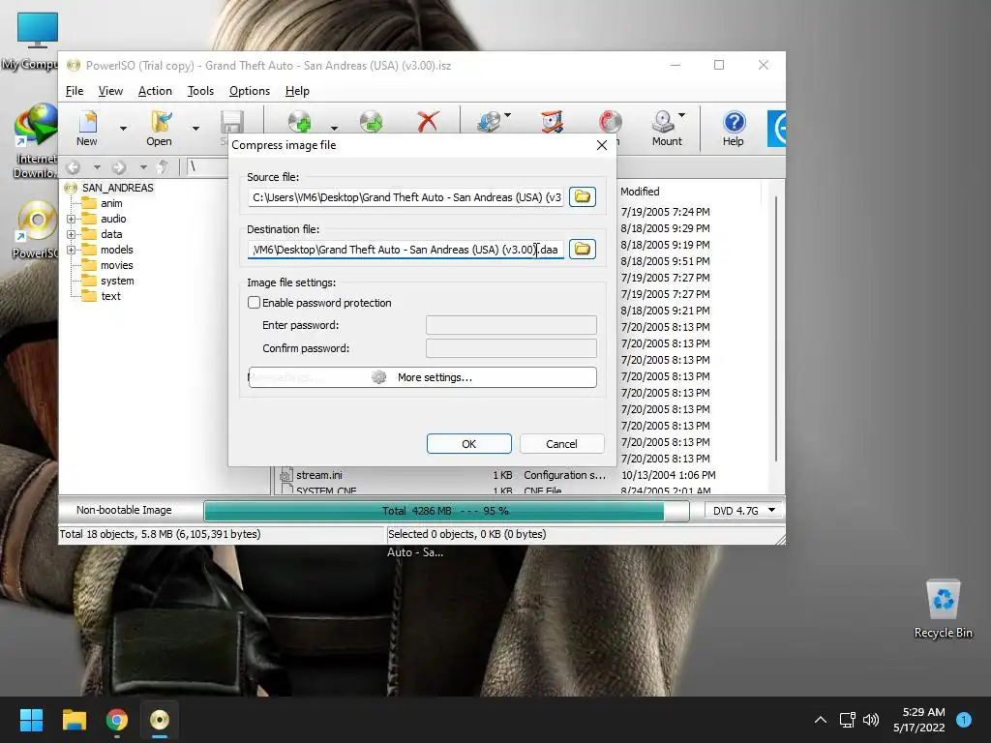Click the Total 4286 MB capacity bar

pos(445,511)
